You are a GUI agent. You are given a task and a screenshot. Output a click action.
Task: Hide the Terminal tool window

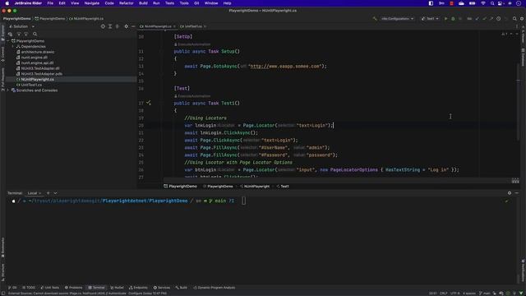pos(517,193)
